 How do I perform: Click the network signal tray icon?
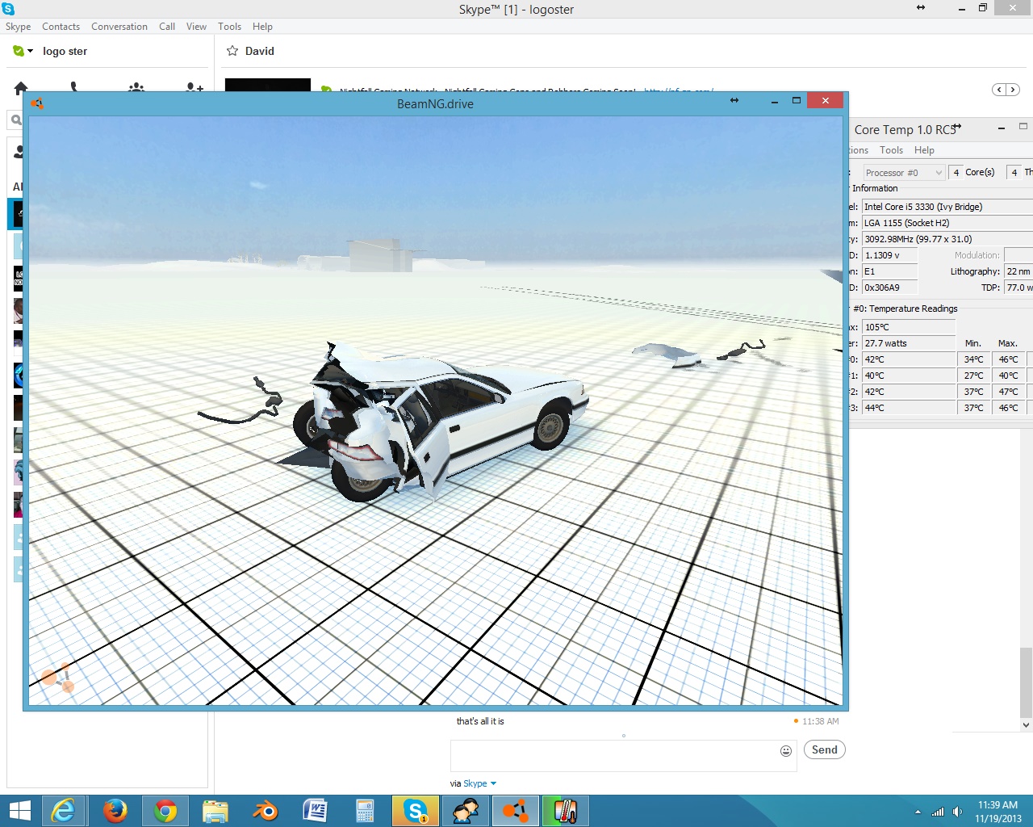coord(938,812)
